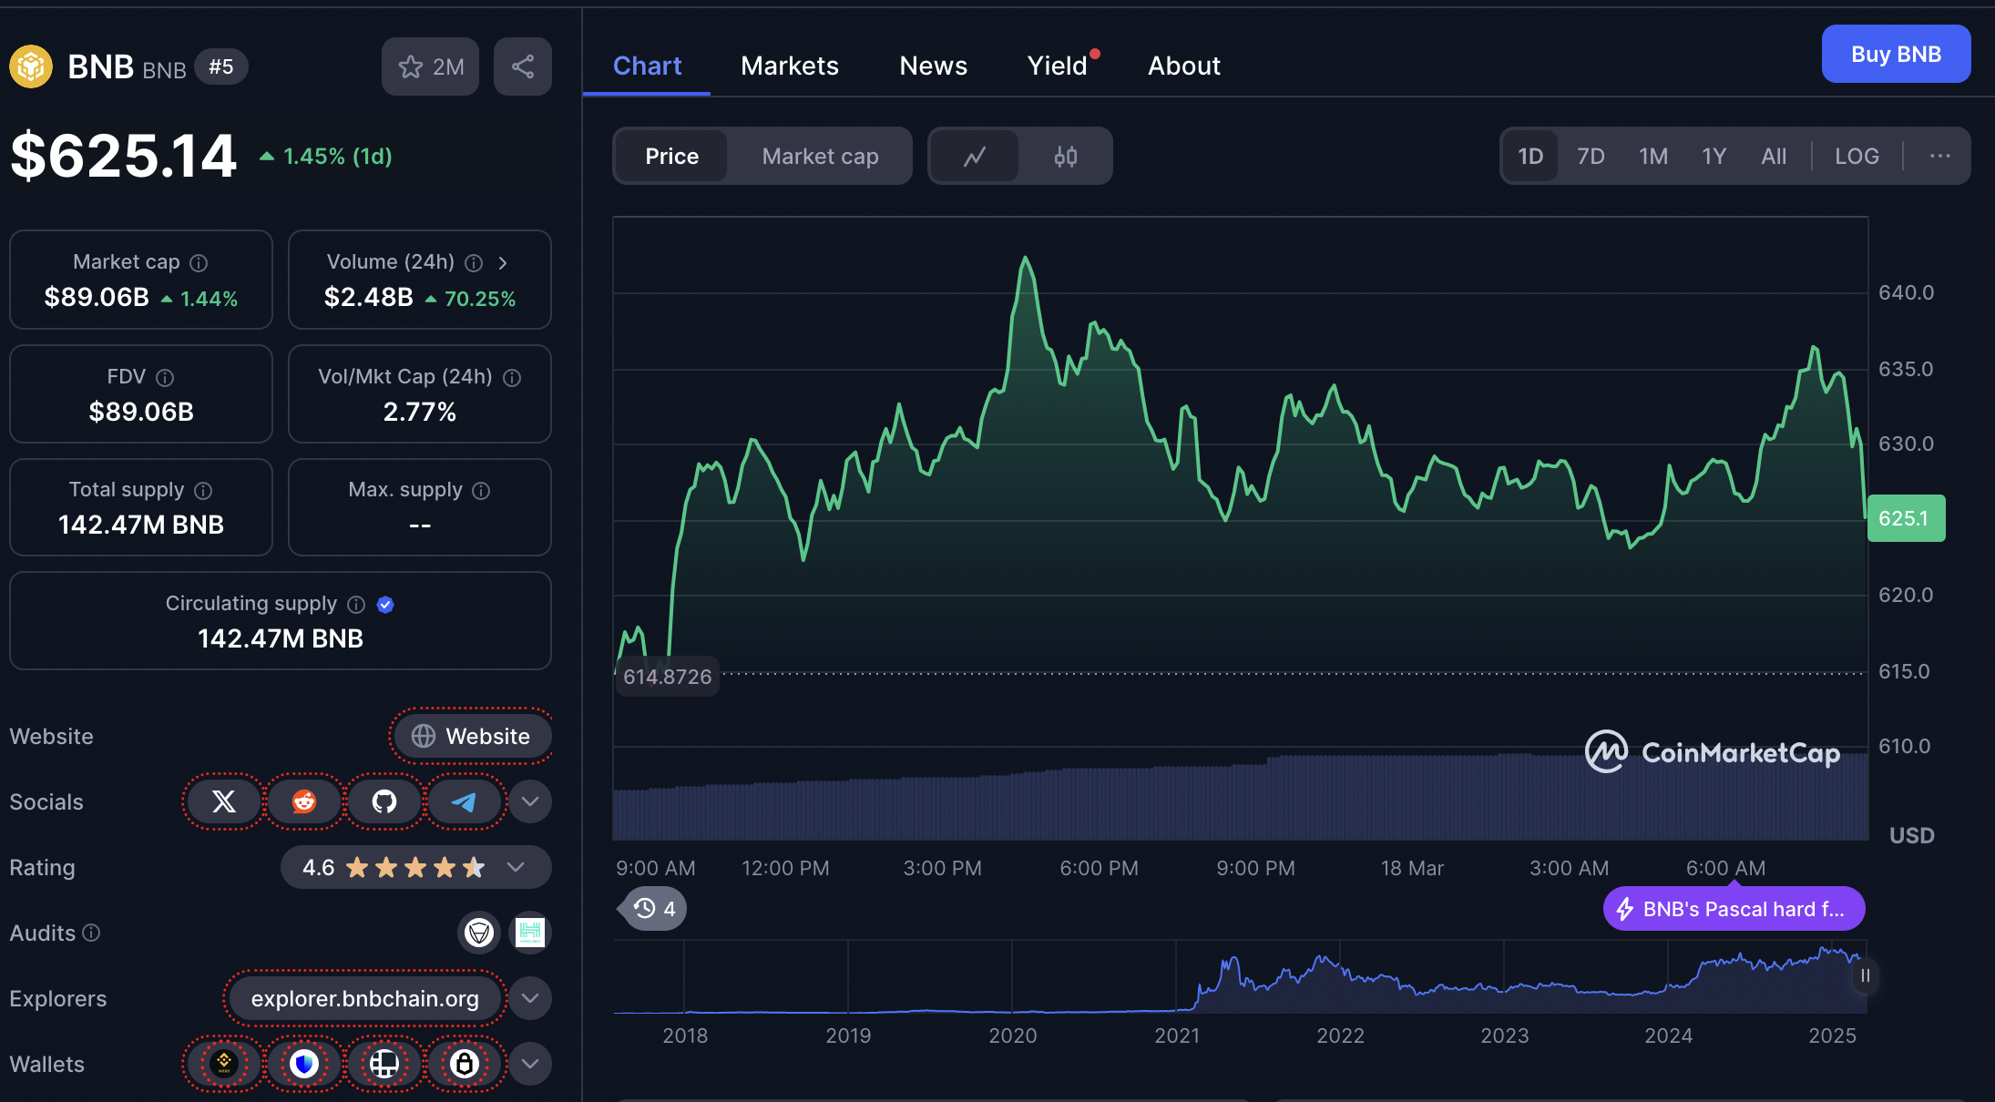Visit explorer.bnbchain.org link
1995x1102 pixels.
364,998
